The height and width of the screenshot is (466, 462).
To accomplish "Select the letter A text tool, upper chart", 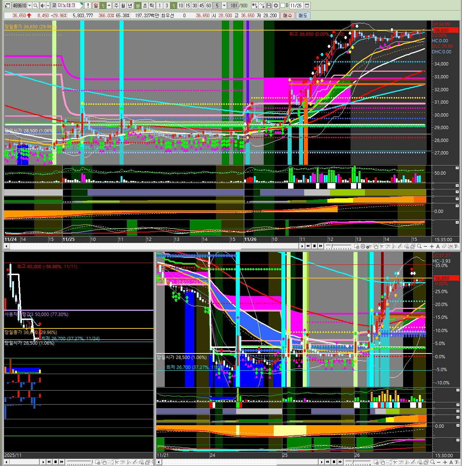I will 438,246.
